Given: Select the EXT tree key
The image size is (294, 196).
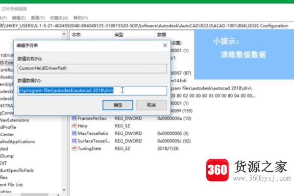Looking at the screenshot, I should coord(3,163).
